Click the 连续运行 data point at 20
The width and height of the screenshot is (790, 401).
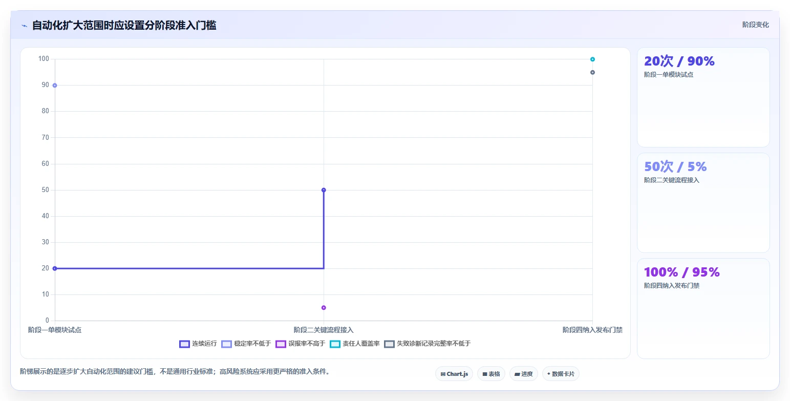click(55, 268)
